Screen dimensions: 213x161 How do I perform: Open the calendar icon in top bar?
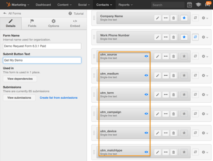pyautogui.click(x=189, y=5)
